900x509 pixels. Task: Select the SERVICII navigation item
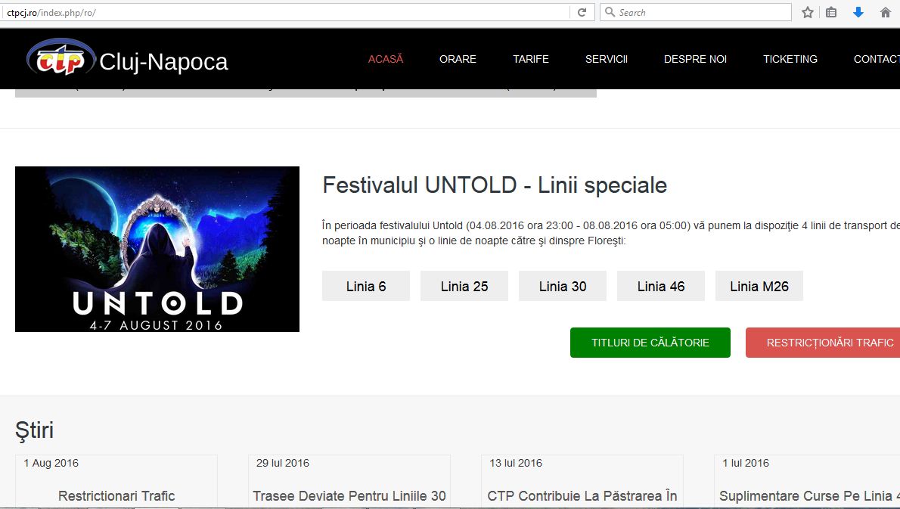(606, 59)
